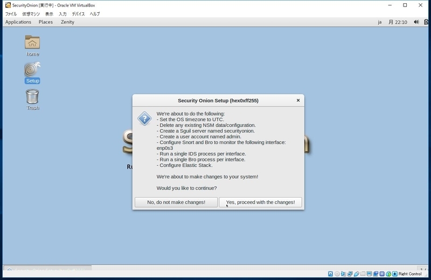Viewport: 431px width, 280px height.
Task: Click the VirtualBox shared folders icon
Action: (363, 274)
